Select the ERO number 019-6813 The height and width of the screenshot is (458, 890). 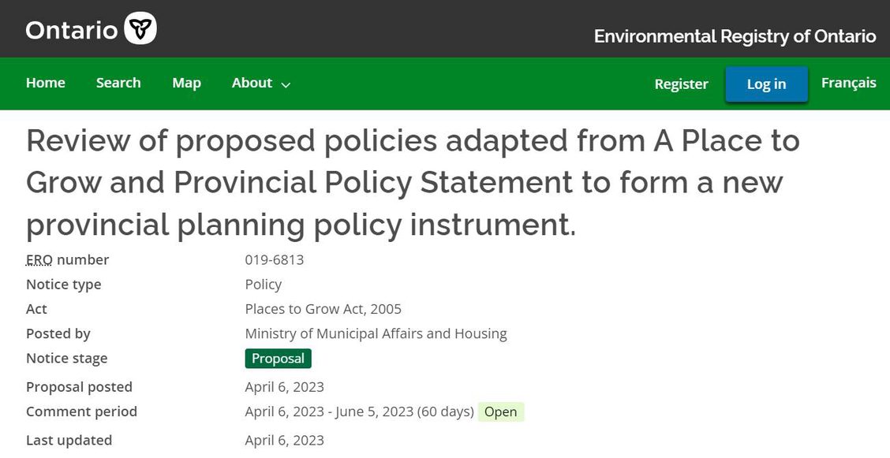[x=274, y=259]
